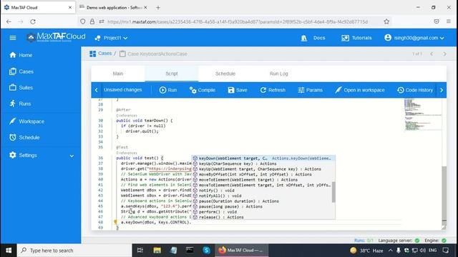Screen dimensions: 458x257
Task: Click the code minimap
Action: click(x=423, y=115)
